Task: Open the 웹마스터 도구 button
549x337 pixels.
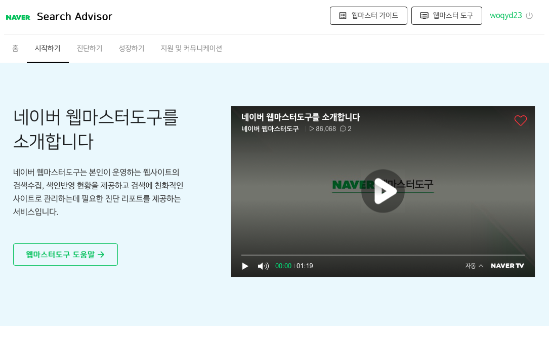Action: coord(446,16)
